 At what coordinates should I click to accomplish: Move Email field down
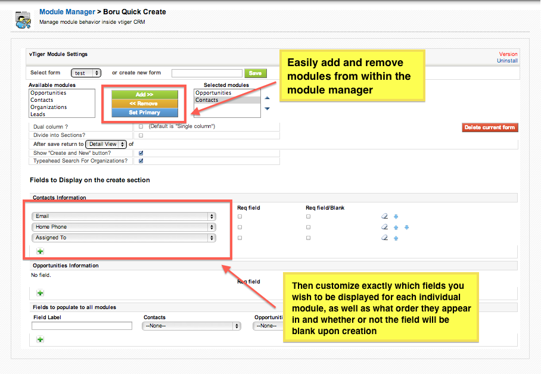pyautogui.click(x=396, y=217)
